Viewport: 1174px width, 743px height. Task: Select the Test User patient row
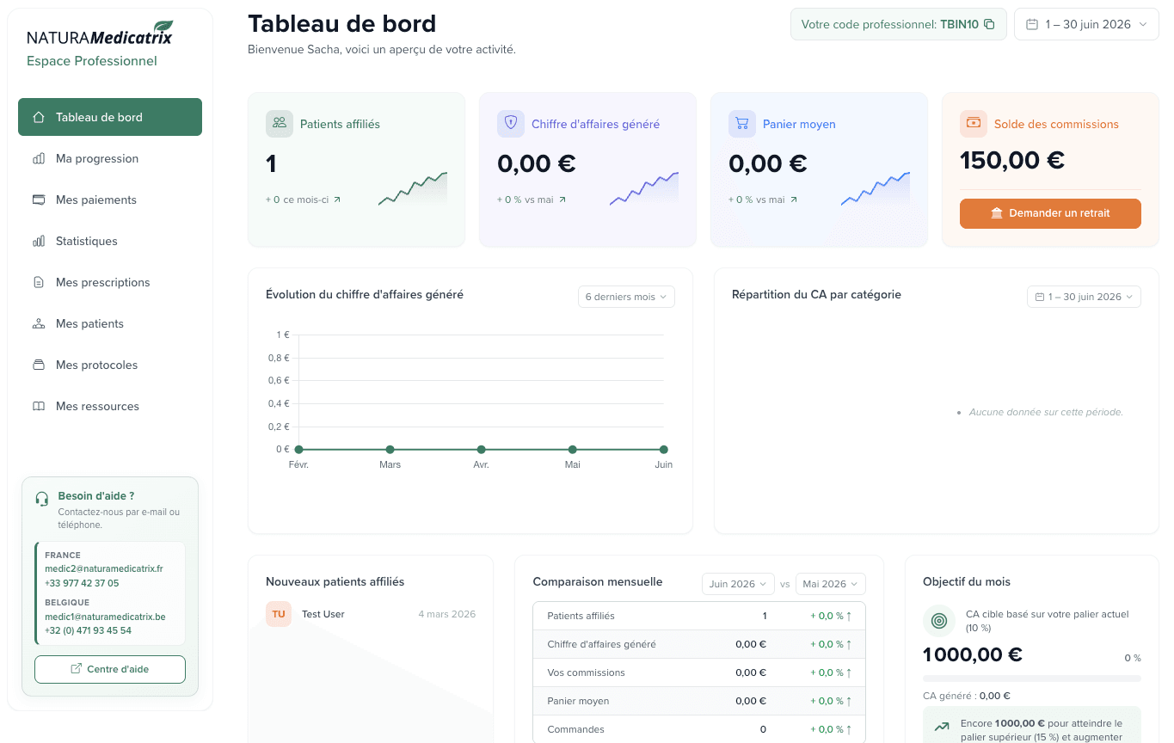(x=371, y=614)
